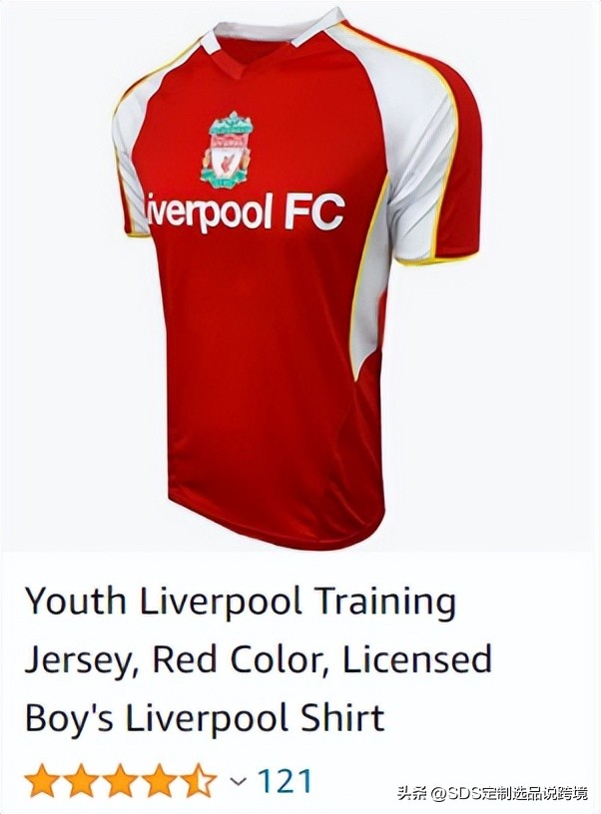The height and width of the screenshot is (814, 601).
Task: Click the 'iverpool FC' text on the shirt
Action: tap(245, 212)
